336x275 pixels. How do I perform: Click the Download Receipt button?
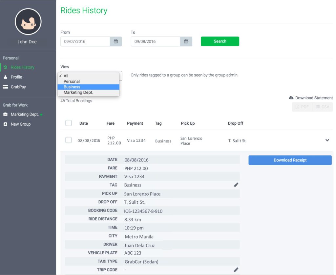[x=290, y=160]
